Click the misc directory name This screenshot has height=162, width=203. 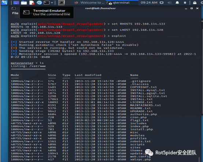coord(134,132)
